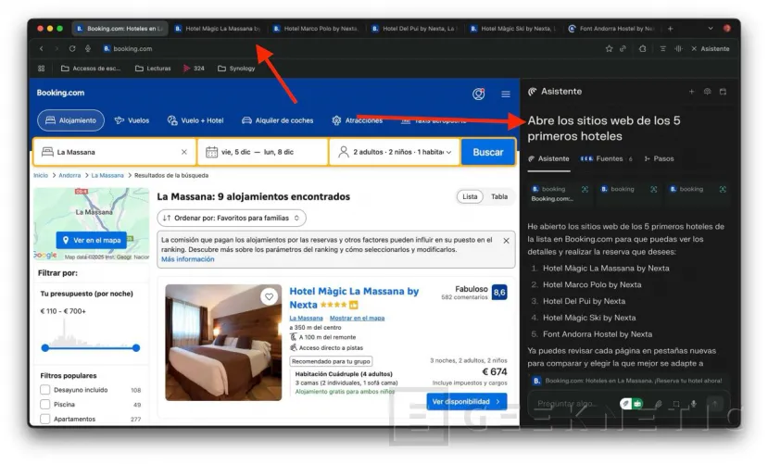Click the rightmost window icon in Asistente header
Viewport: 768px width, 464px height.
coord(723,92)
